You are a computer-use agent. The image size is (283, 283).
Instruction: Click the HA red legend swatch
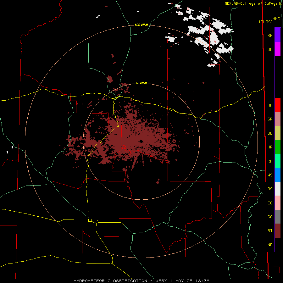point(278,105)
